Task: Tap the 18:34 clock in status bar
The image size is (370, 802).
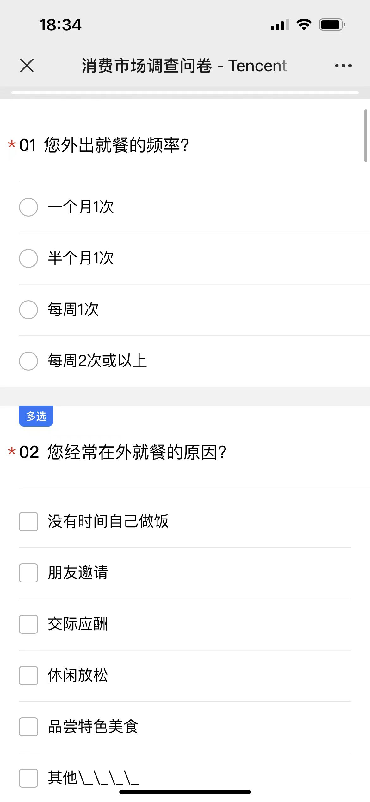Action: [60, 25]
